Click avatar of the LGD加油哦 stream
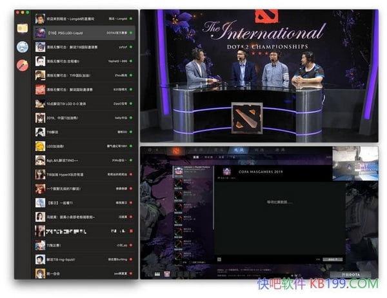Image resolution: width=387 pixels, height=298 pixels. [40, 146]
